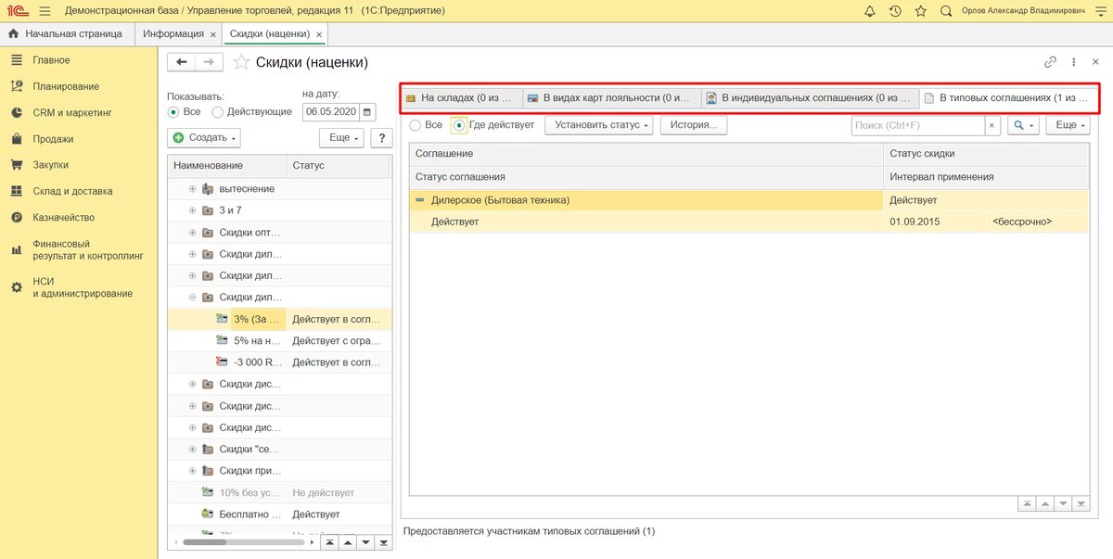
Task: Open Еще menu in the discounts list panel
Action: [x=340, y=137]
